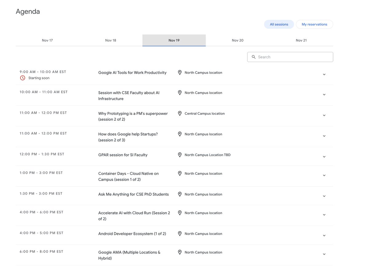
Task: Click the Accelerate AI with Cloud Run title
Action: tap(134, 216)
